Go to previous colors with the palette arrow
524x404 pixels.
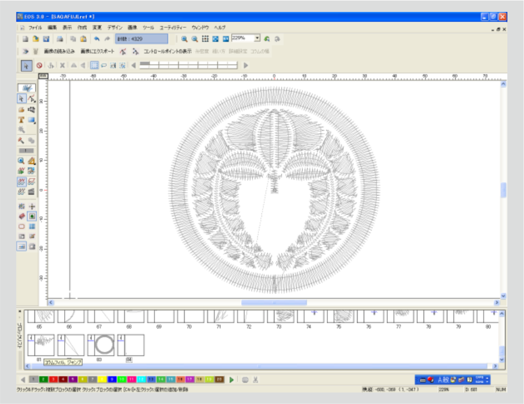[x=23, y=380]
